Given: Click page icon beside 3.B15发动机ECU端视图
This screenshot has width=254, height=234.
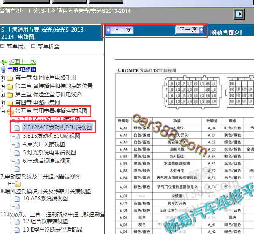Looking at the screenshot, I should tap(17, 136).
